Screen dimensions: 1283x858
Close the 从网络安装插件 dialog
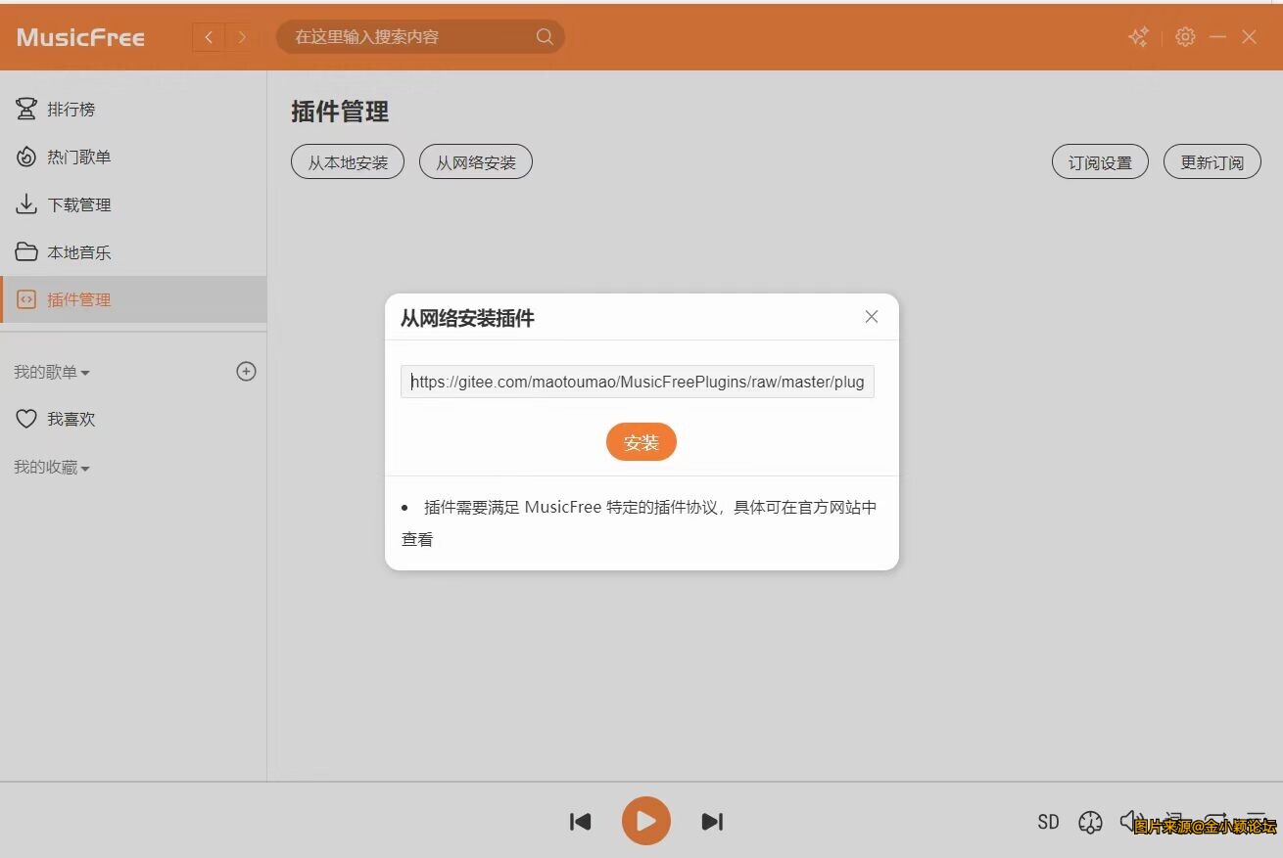[x=872, y=316]
